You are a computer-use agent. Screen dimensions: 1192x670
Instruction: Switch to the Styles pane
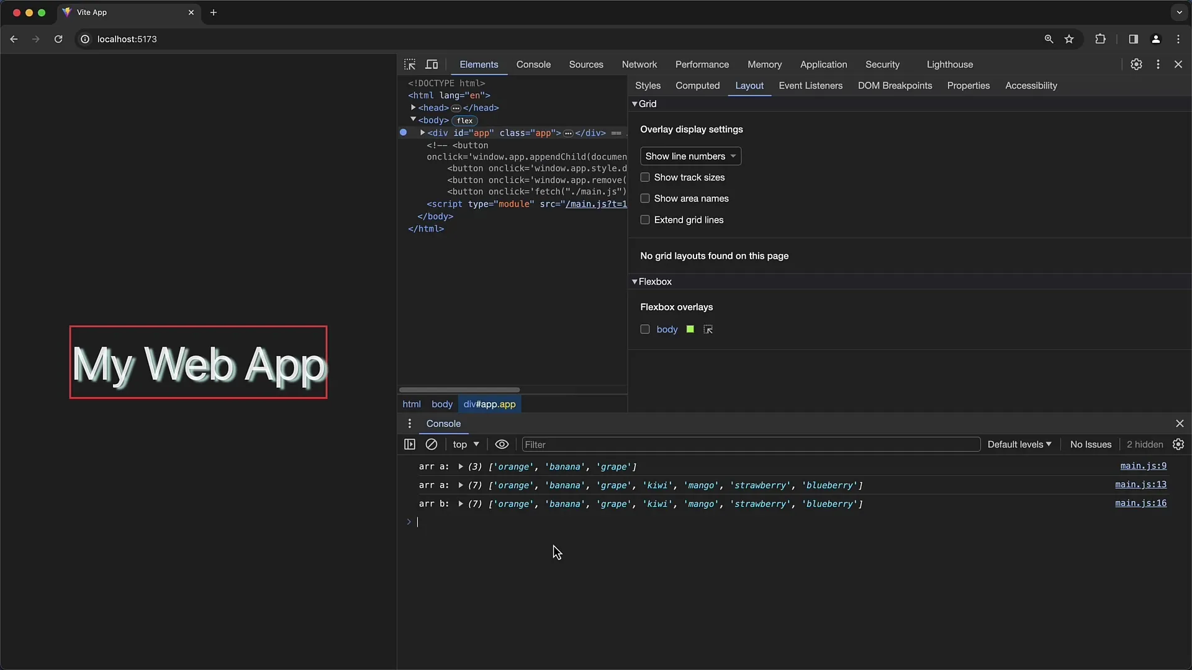coord(648,86)
